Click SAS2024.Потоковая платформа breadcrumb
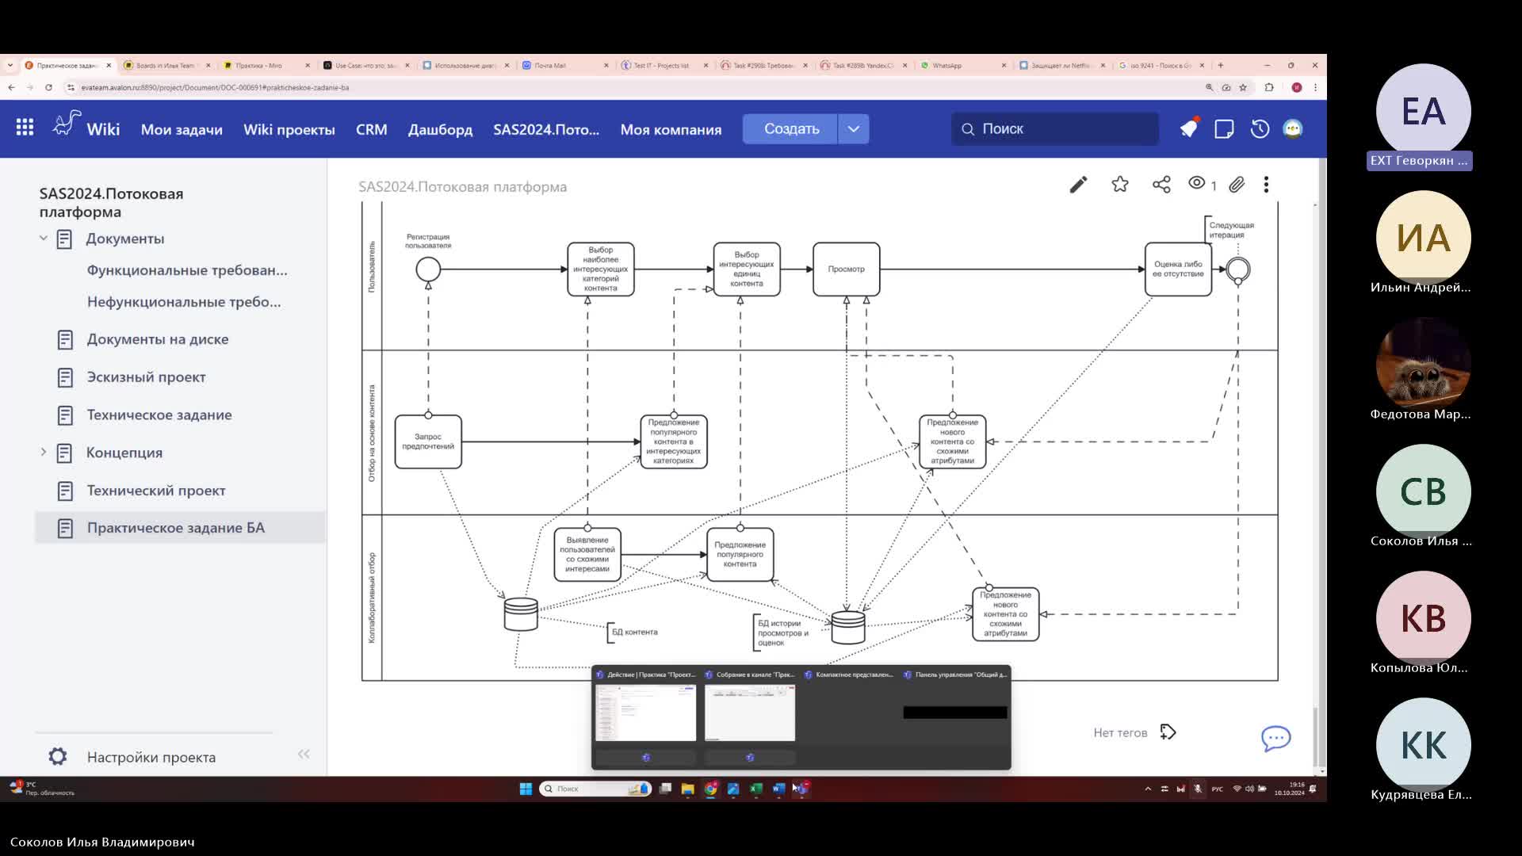This screenshot has height=856, width=1522. coord(462,187)
